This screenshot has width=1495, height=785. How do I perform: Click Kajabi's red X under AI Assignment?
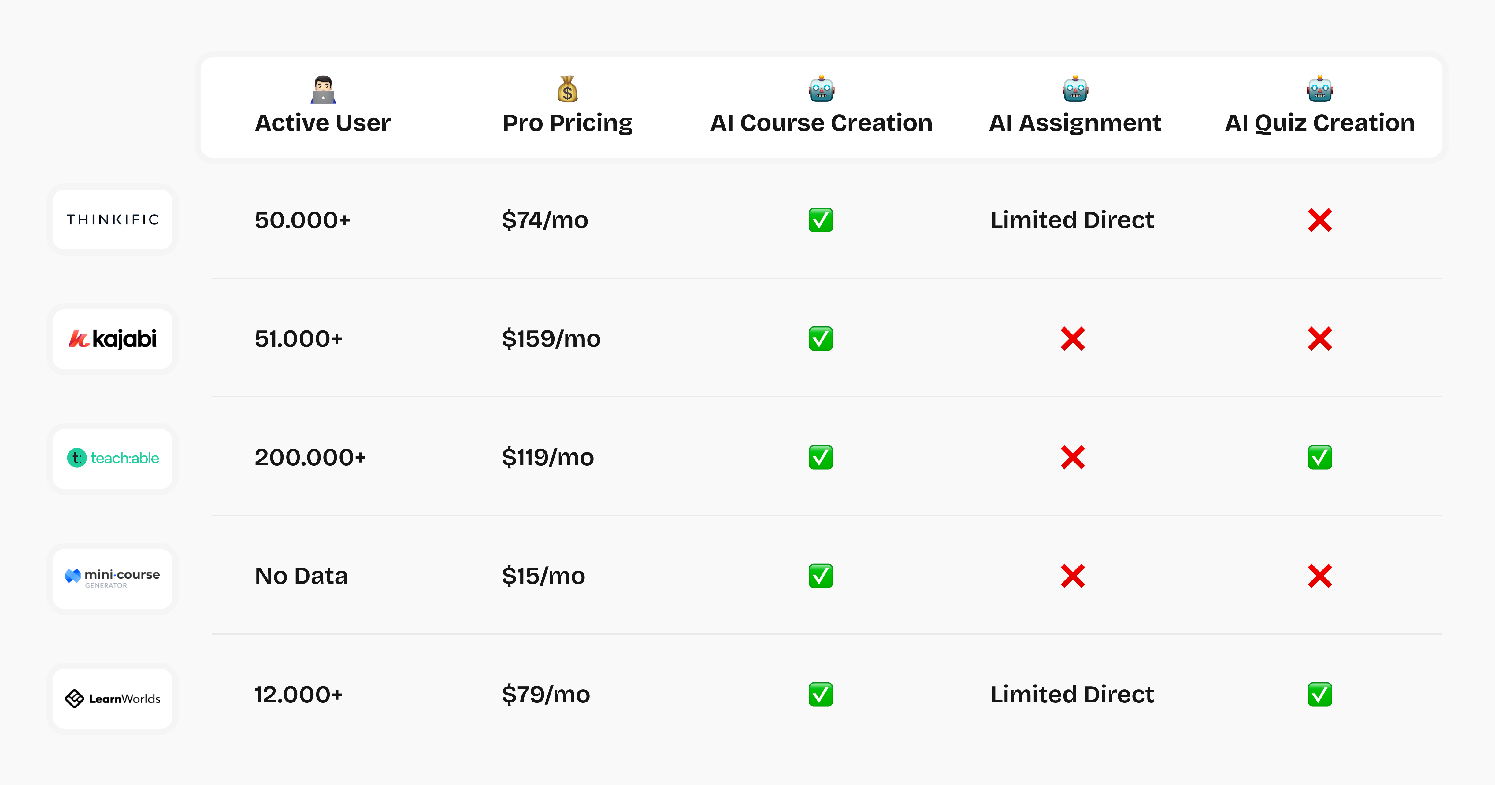(x=1073, y=339)
